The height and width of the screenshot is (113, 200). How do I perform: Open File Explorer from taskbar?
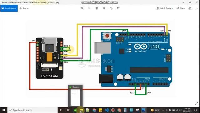click(x=82, y=110)
